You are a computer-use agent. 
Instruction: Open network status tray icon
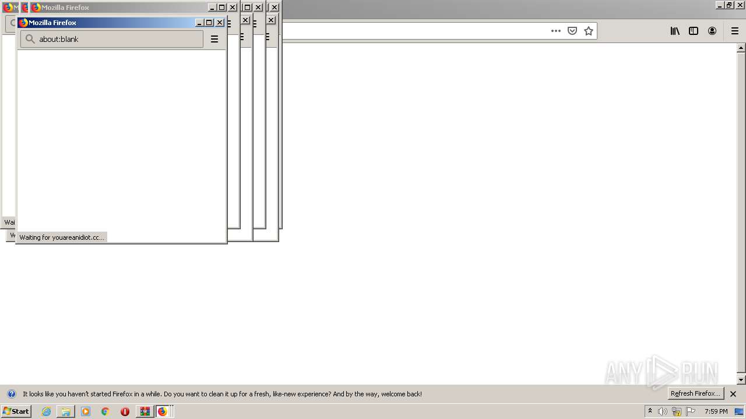pyautogui.click(x=677, y=411)
